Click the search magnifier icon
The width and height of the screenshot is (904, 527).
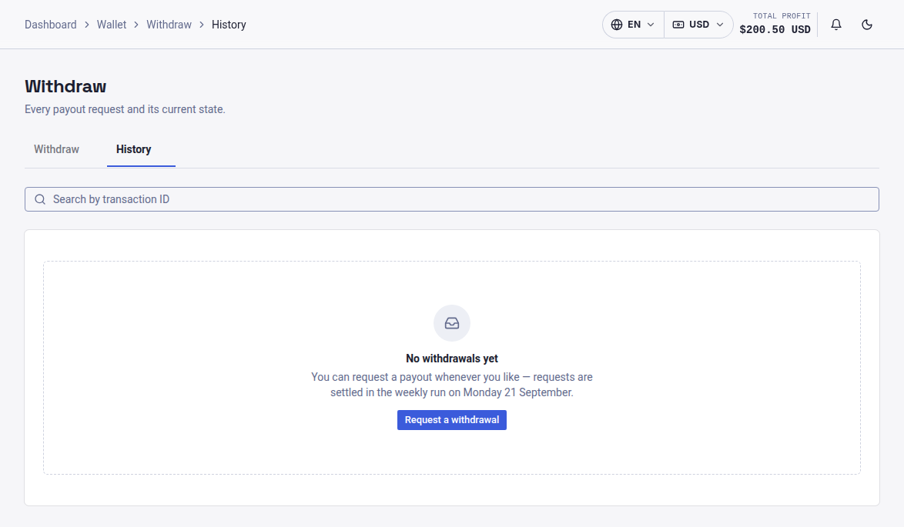coord(40,199)
